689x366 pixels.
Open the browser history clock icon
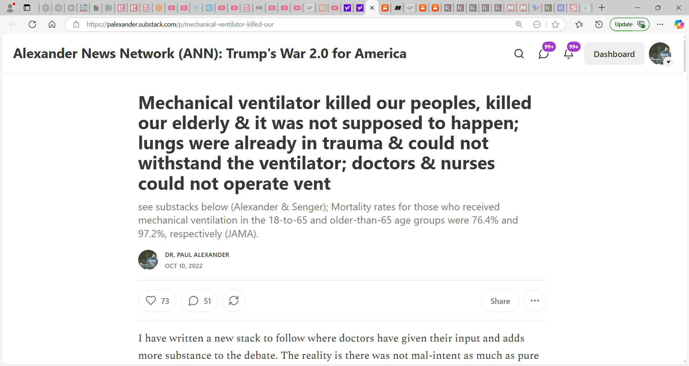(x=599, y=24)
